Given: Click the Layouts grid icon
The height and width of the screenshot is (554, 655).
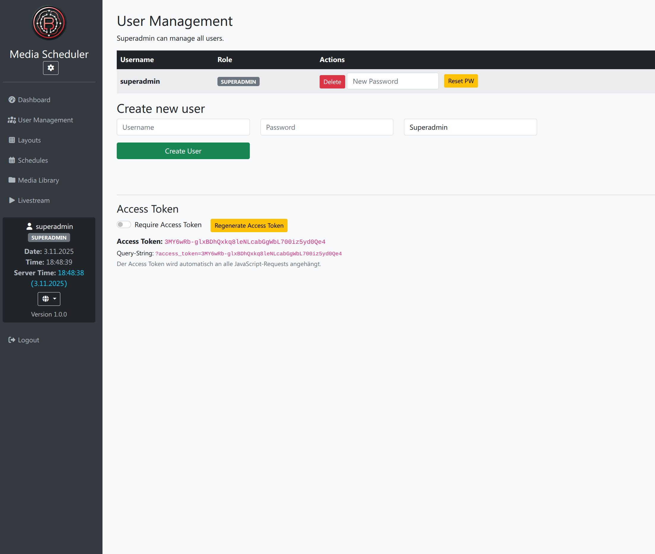Looking at the screenshot, I should [x=12, y=140].
